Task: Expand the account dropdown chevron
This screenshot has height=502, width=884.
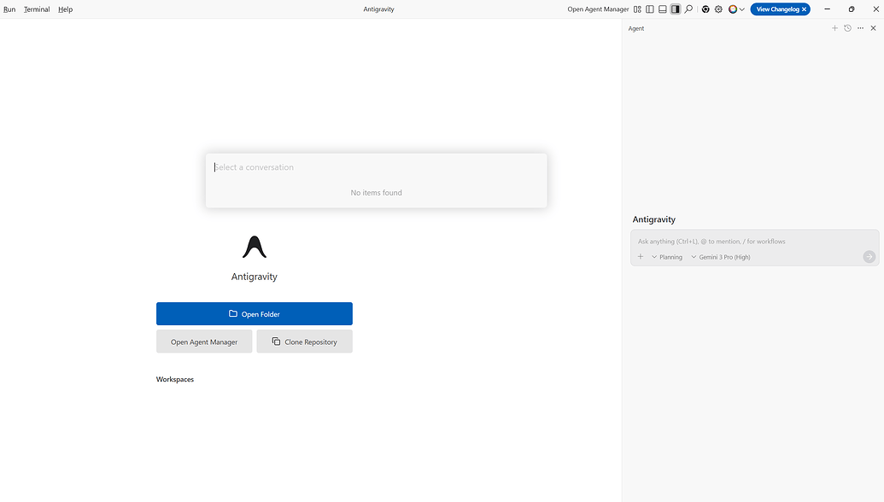Action: pyautogui.click(x=742, y=9)
